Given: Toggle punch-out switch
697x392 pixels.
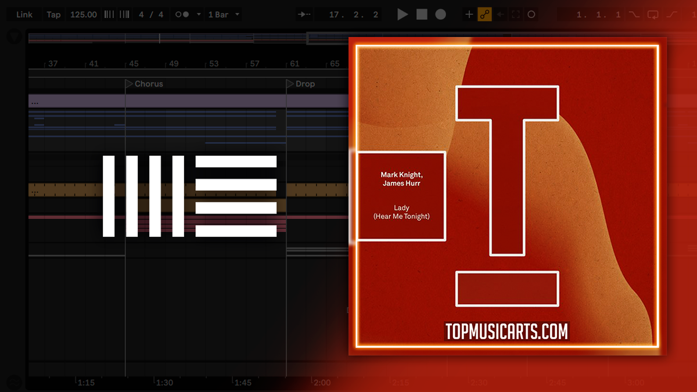Looking at the screenshot, I should point(672,14).
